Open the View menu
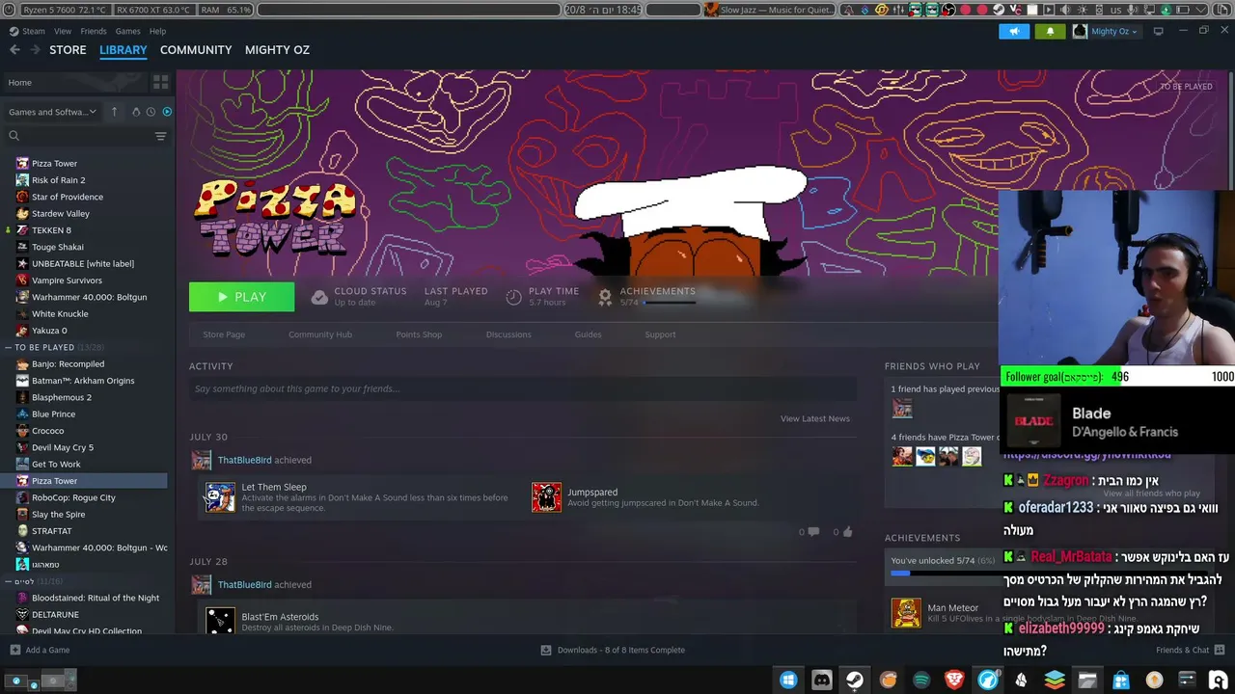This screenshot has width=1235, height=694. click(x=63, y=31)
